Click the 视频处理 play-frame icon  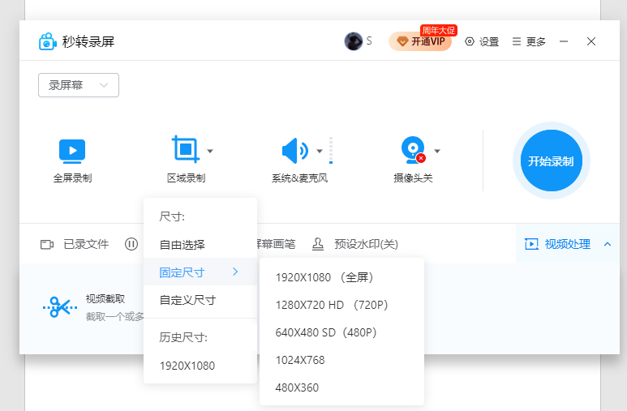coord(531,244)
